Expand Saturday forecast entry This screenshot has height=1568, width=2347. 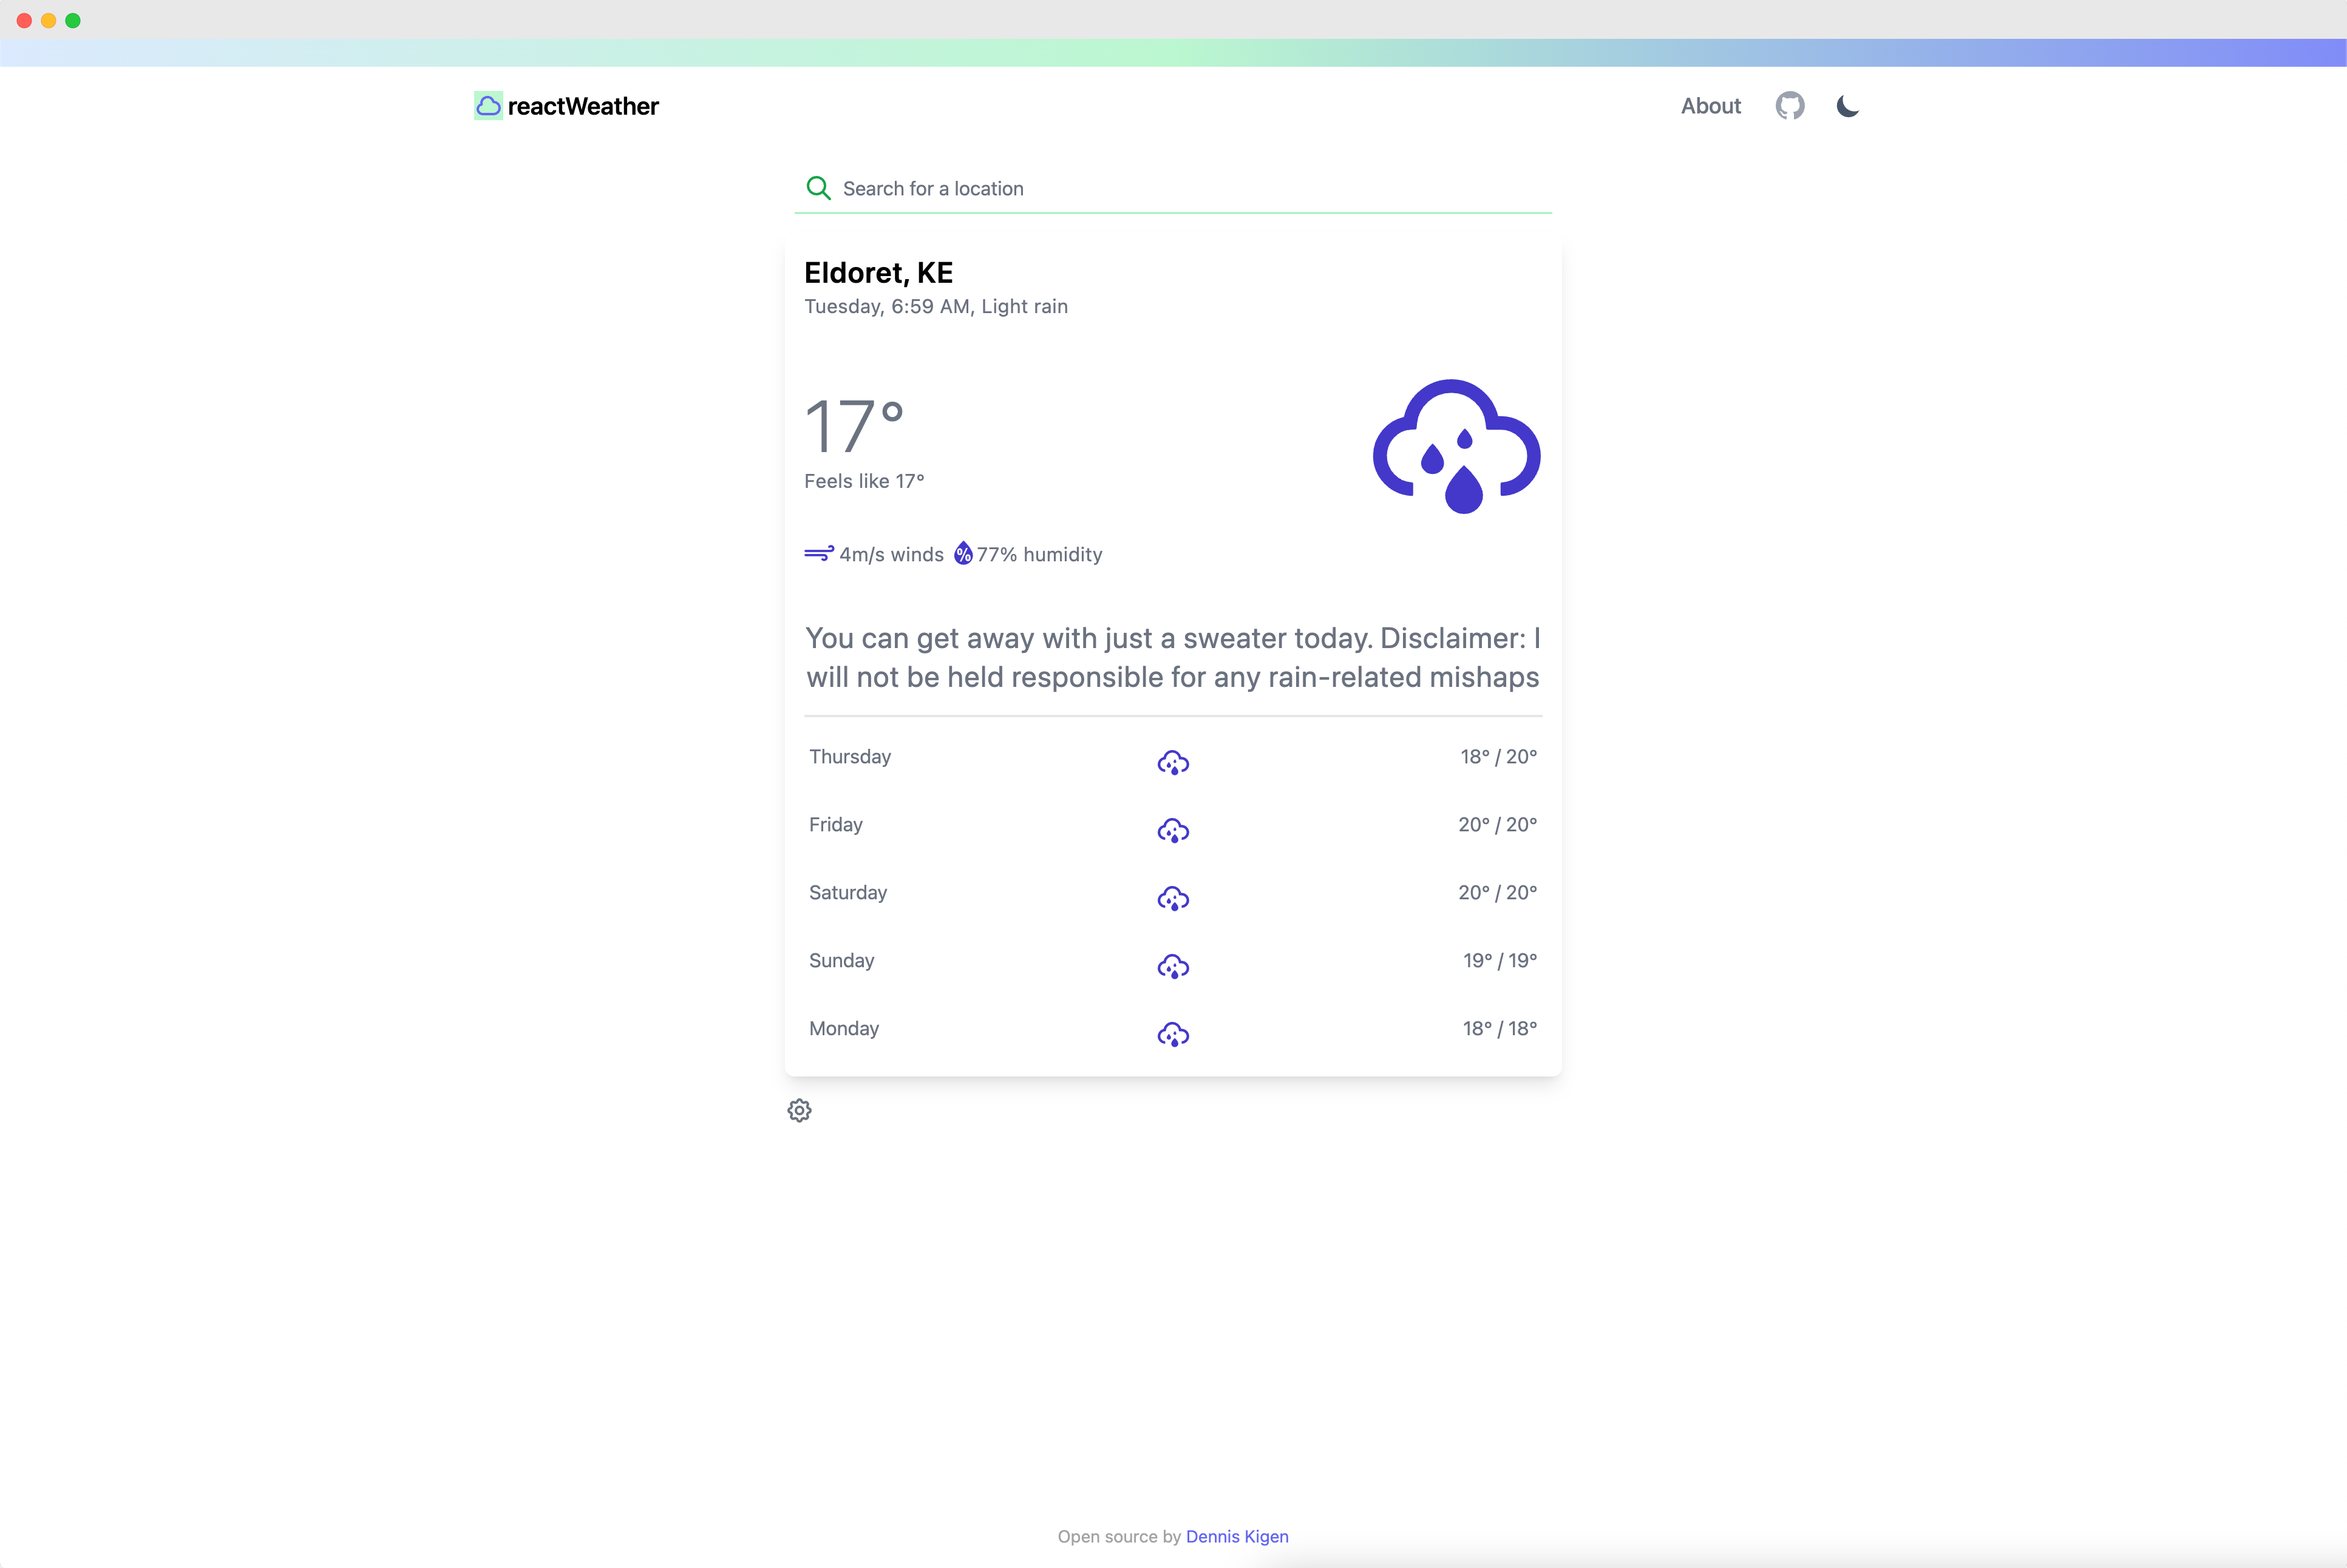(1173, 893)
